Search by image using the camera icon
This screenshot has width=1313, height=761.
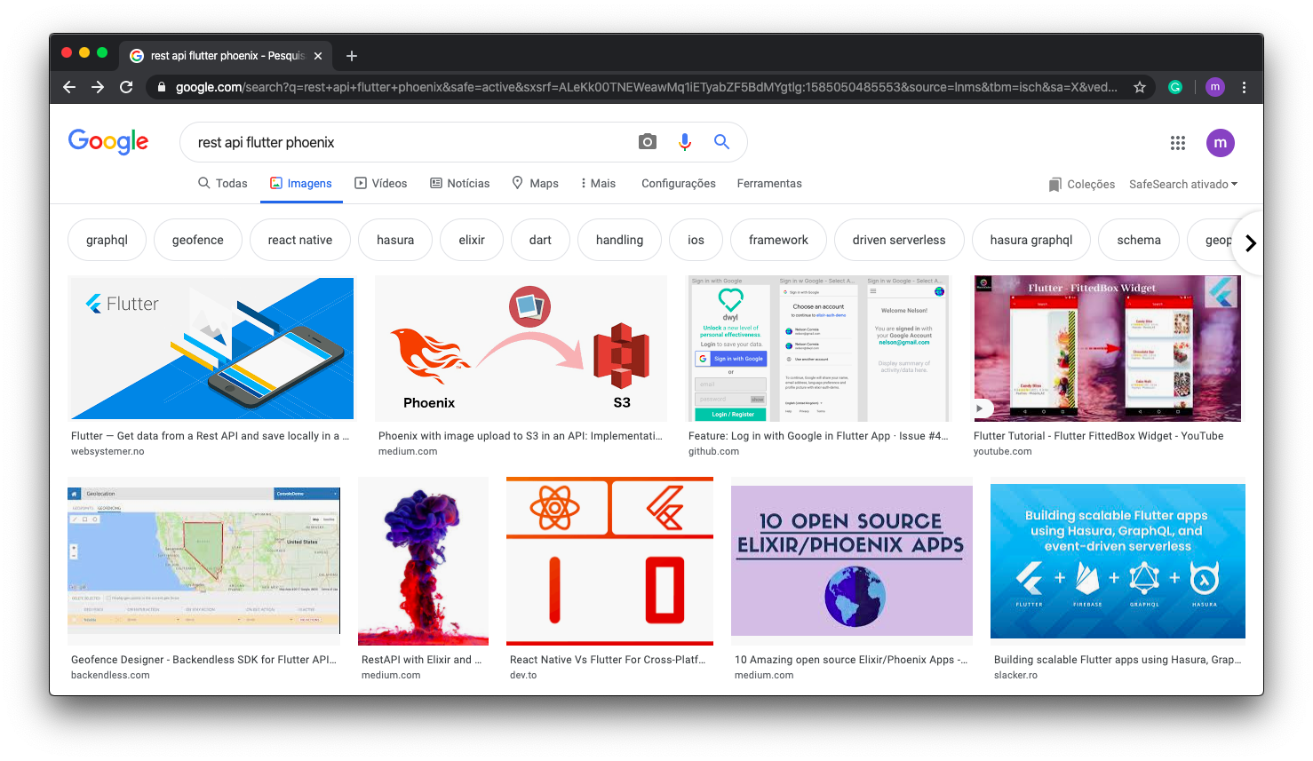[647, 141]
